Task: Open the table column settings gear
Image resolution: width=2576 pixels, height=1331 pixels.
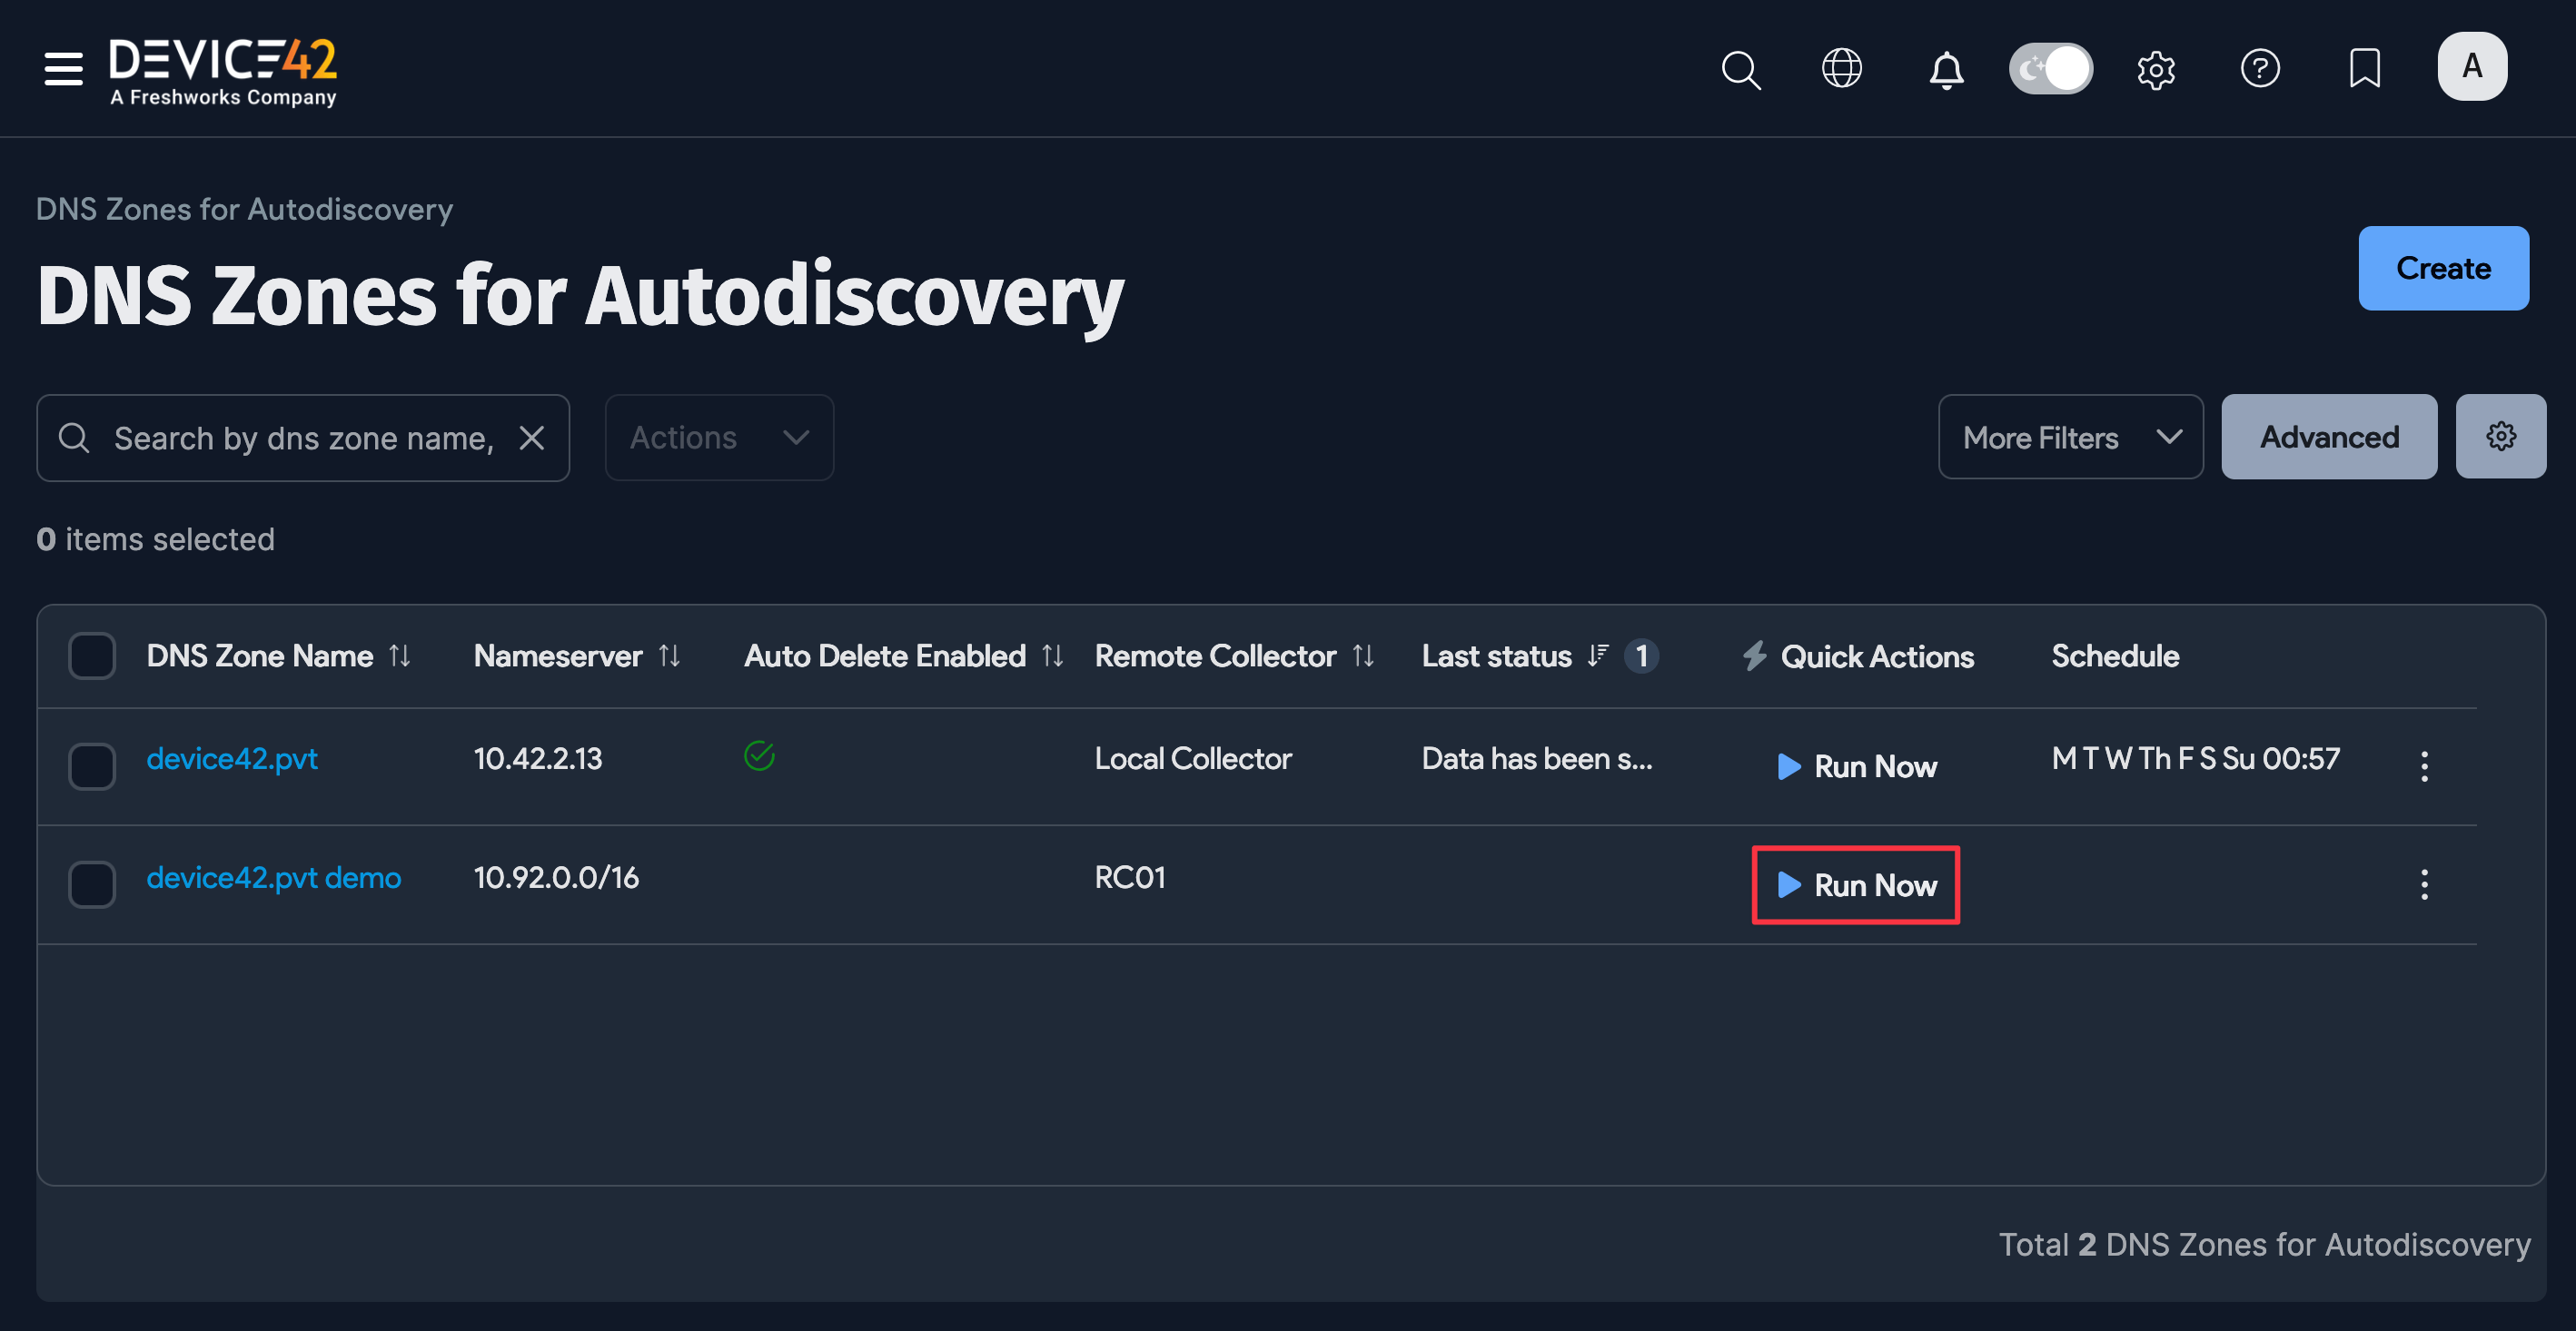Action: point(2501,437)
